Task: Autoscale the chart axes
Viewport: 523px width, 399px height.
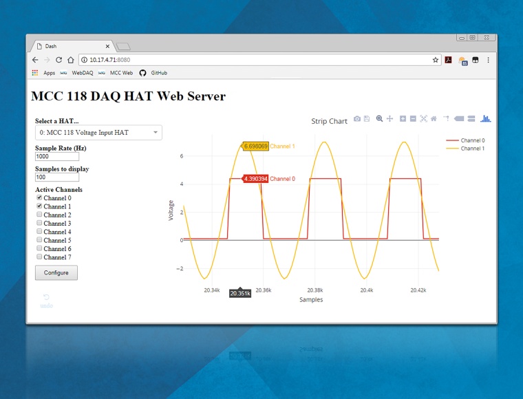Action: [x=424, y=118]
